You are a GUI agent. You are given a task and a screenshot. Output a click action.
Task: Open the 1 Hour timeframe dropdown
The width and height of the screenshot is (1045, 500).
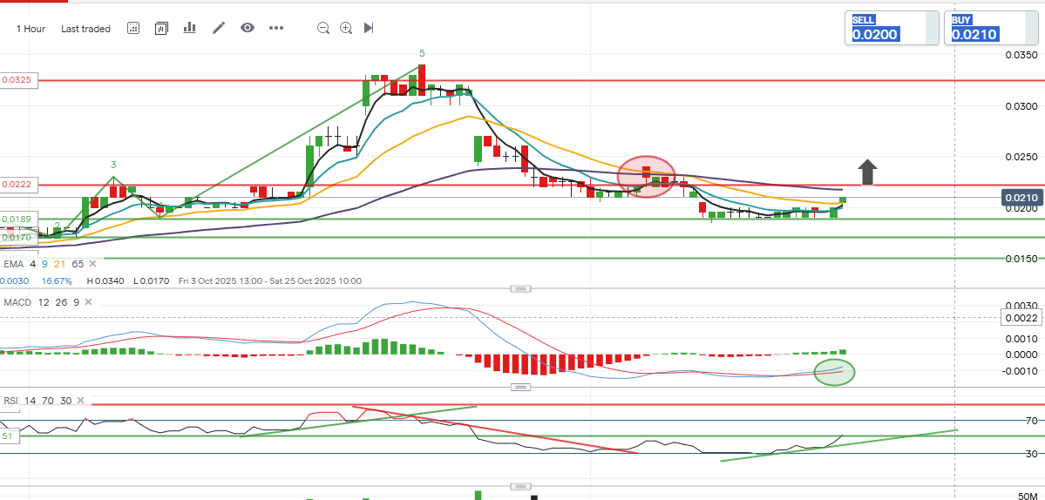pos(31,29)
